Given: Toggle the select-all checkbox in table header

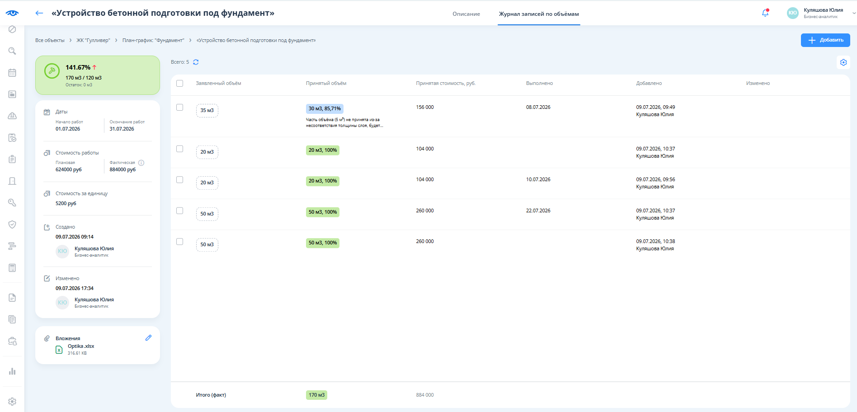Looking at the screenshot, I should (x=179, y=83).
